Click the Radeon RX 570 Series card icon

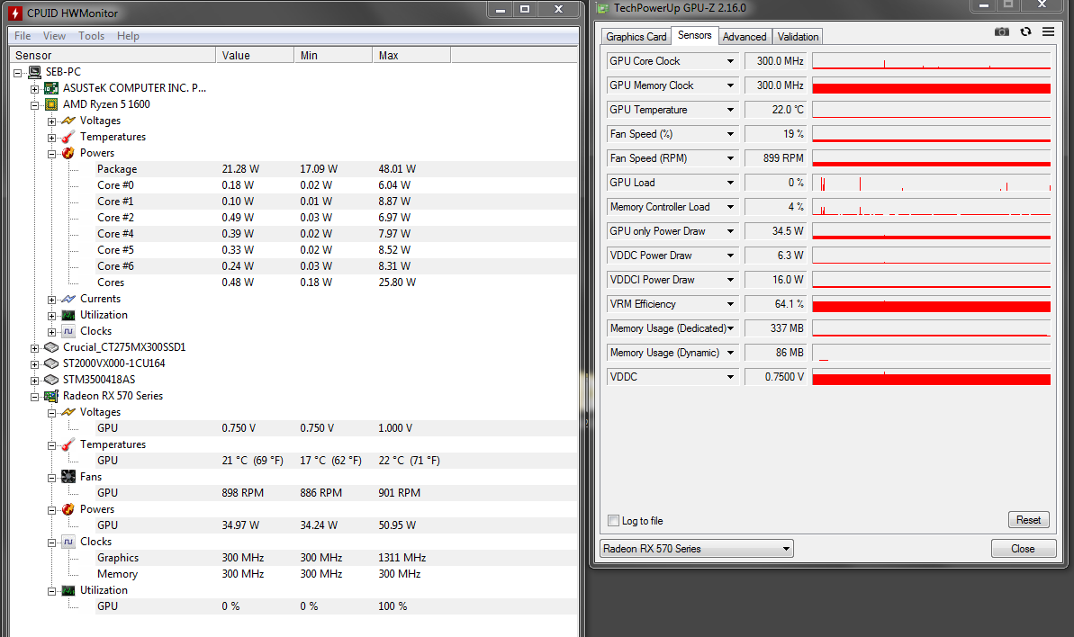click(51, 396)
